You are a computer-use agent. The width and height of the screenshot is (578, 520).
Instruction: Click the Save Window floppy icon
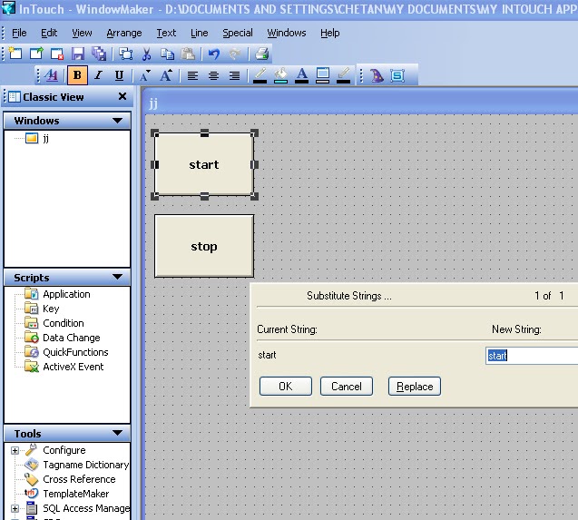coord(78,54)
